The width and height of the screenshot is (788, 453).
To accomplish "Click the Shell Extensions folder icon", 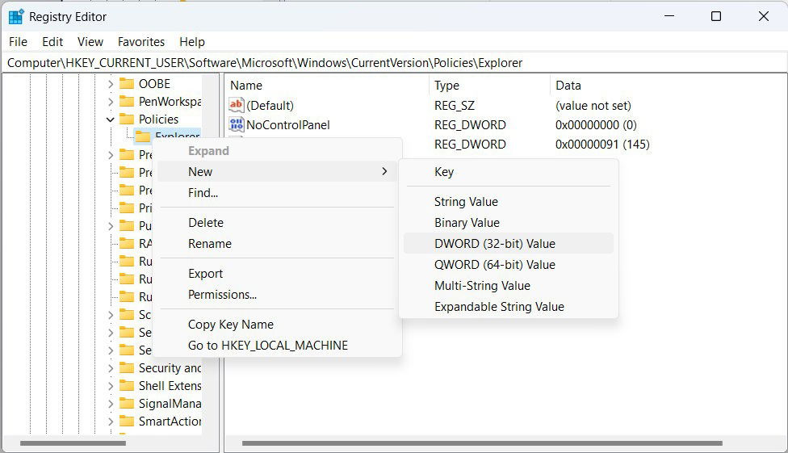I will click(x=127, y=386).
